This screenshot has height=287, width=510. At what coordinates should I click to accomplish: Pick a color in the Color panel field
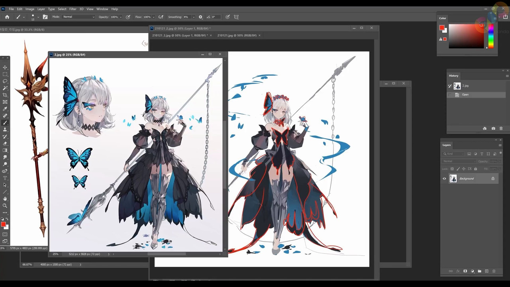[466, 36]
